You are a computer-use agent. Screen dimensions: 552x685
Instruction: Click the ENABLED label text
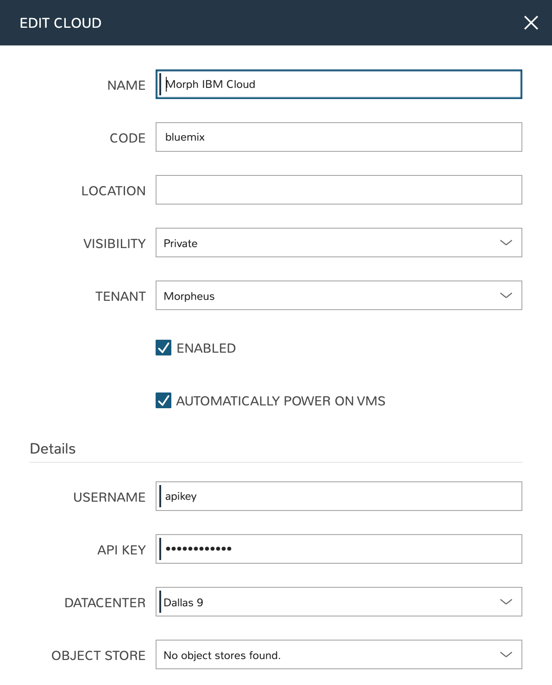206,348
